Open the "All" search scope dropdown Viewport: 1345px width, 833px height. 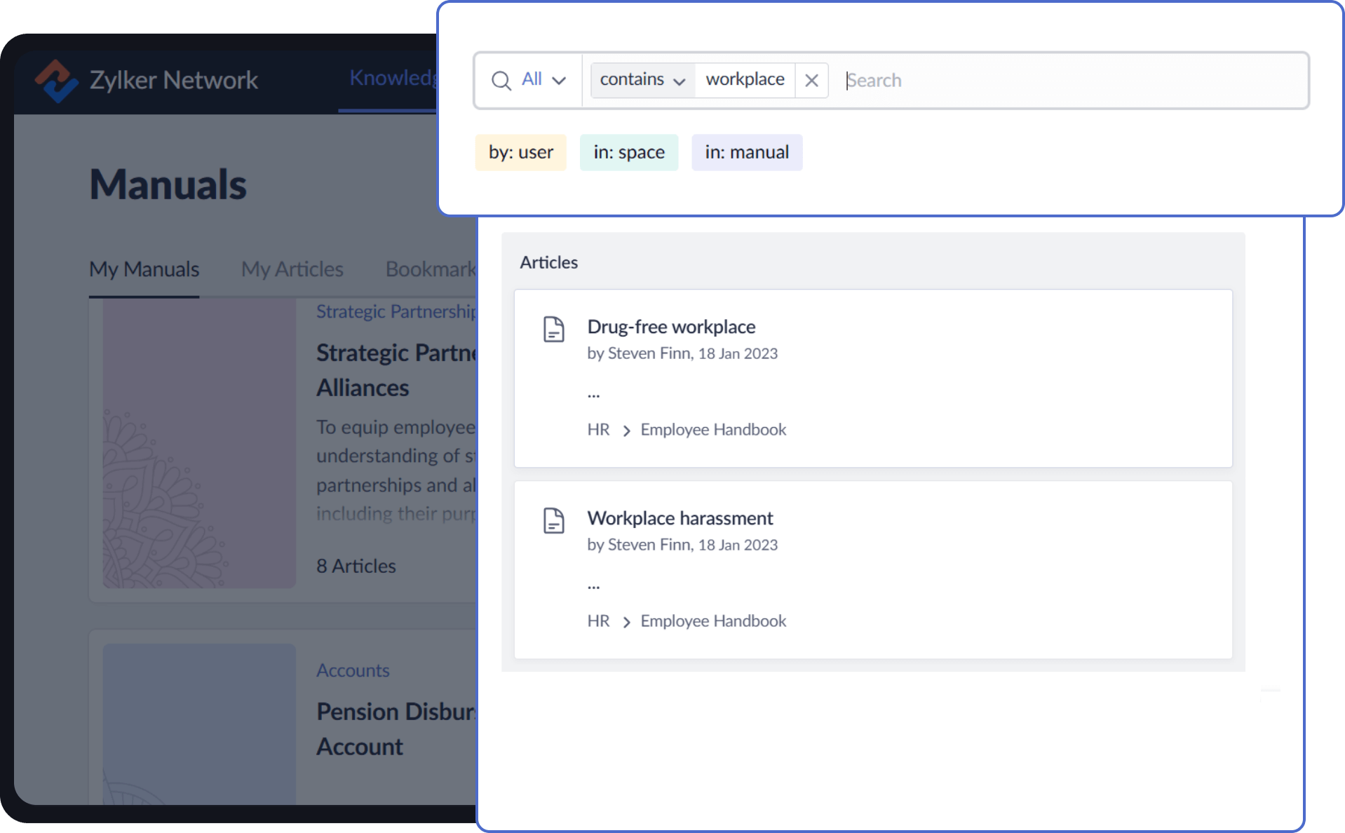coord(532,79)
